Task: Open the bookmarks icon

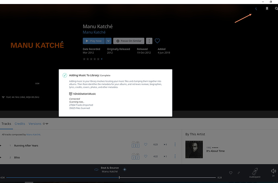Action: pos(267,8)
